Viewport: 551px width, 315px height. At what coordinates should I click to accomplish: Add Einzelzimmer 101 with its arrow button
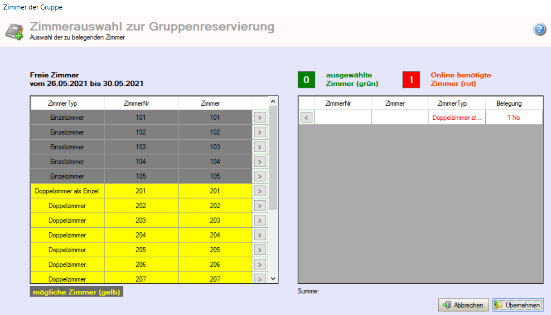tap(259, 118)
